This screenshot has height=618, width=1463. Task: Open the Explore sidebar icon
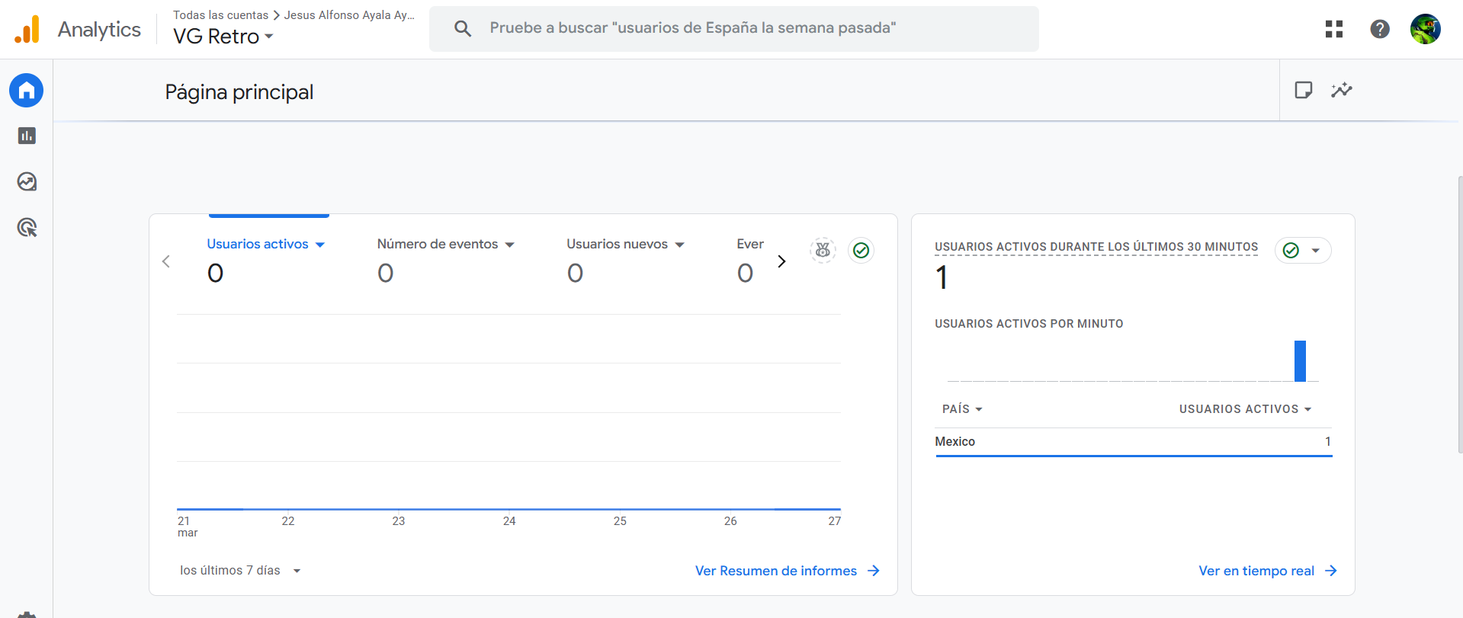tap(27, 181)
